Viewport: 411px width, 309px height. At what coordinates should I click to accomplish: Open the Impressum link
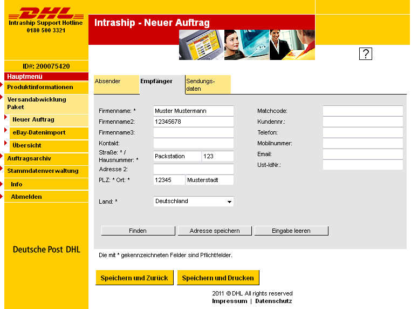[230, 301]
